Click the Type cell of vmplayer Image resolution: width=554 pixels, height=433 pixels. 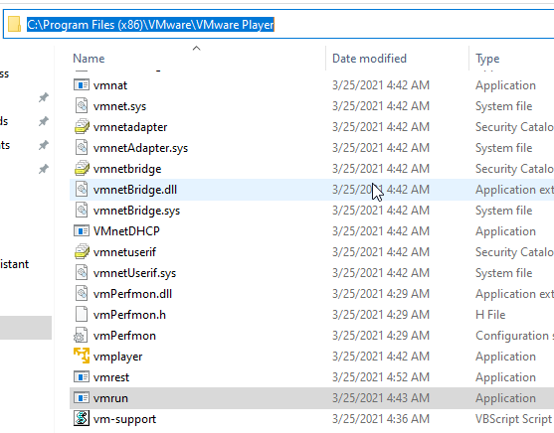pos(505,357)
